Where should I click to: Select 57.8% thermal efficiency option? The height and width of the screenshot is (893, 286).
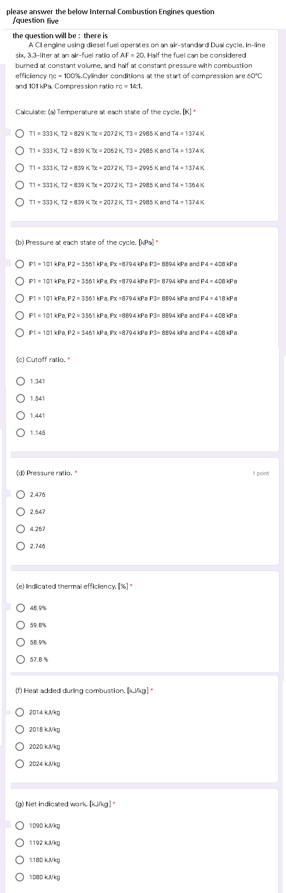(21, 659)
